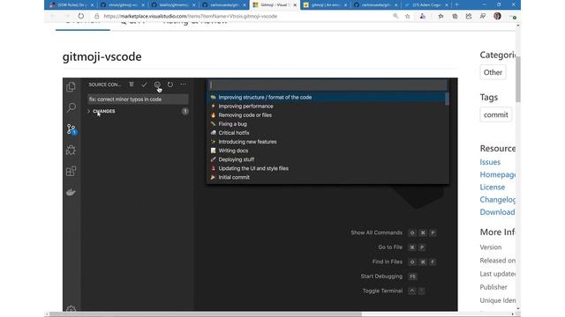Click the tree view icon beside SOURCE CON...
The width and height of the screenshot is (565, 317).
132,85
